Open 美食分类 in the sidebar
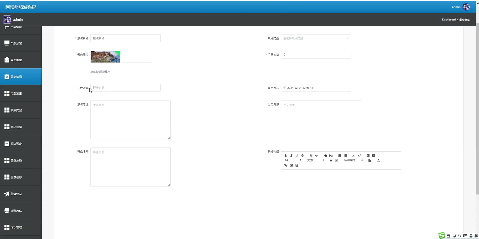Image resolution: width=479 pixels, height=239 pixels. point(21,160)
